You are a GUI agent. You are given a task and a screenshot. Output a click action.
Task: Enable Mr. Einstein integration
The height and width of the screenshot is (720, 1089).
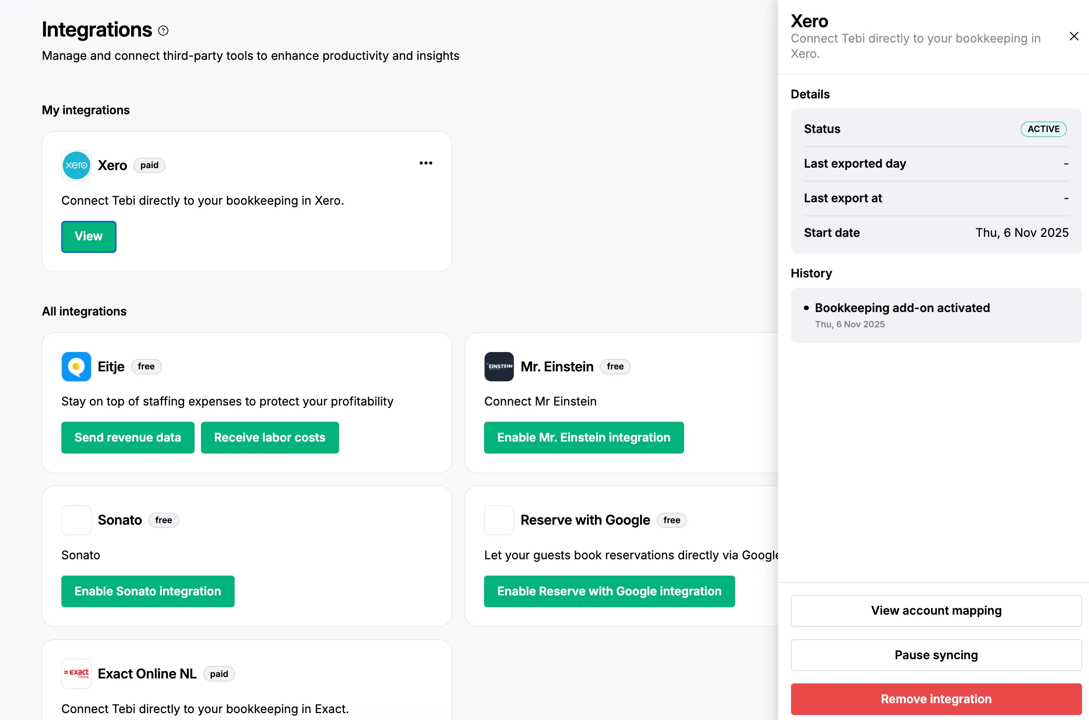click(584, 438)
